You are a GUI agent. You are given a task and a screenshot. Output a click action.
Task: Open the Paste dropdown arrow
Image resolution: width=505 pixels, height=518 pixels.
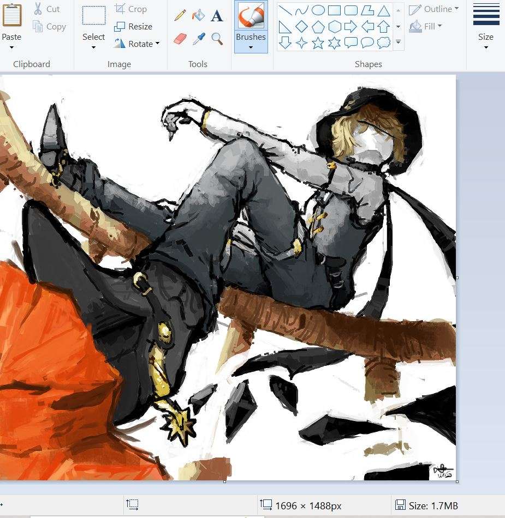click(x=11, y=47)
